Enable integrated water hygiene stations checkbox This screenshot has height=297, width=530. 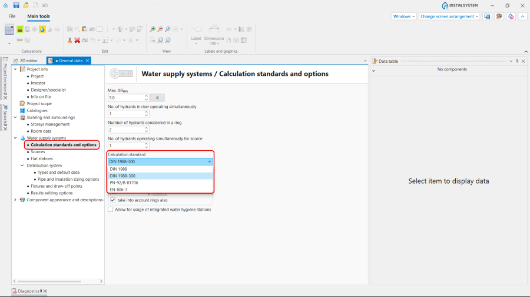pyautogui.click(x=111, y=210)
